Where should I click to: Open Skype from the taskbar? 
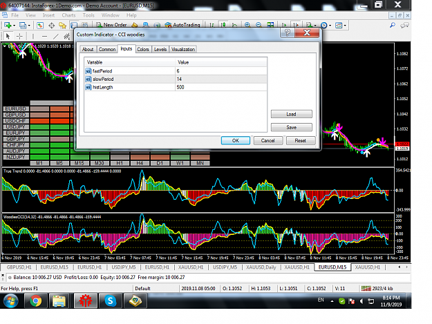tap(110, 301)
